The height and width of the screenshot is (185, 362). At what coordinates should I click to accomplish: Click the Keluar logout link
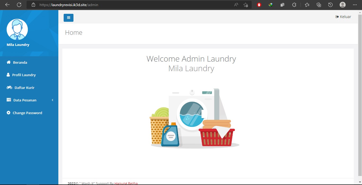click(x=343, y=17)
